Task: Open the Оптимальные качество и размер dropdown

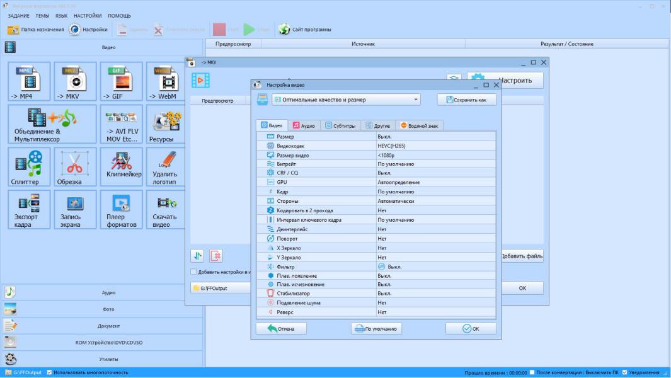Action: pyautogui.click(x=346, y=100)
